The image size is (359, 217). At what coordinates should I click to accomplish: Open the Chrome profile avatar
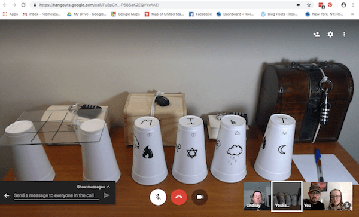(x=343, y=5)
